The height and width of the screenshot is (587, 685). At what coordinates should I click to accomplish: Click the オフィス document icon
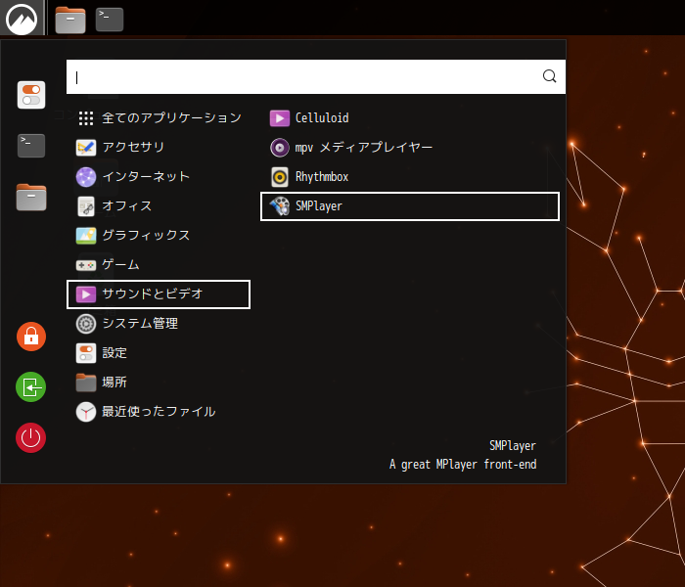pos(86,206)
